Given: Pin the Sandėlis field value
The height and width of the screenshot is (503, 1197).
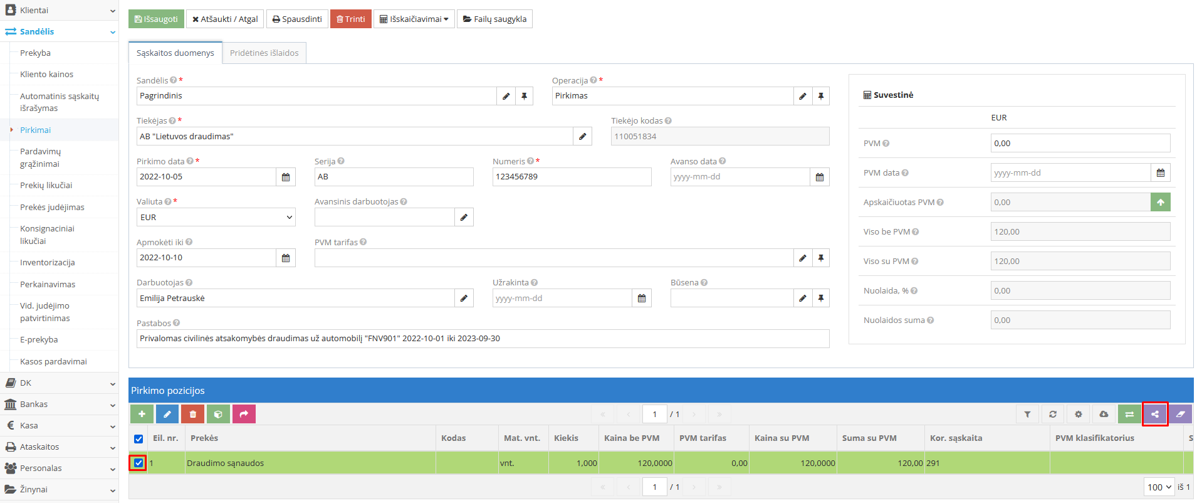Looking at the screenshot, I should click(524, 96).
